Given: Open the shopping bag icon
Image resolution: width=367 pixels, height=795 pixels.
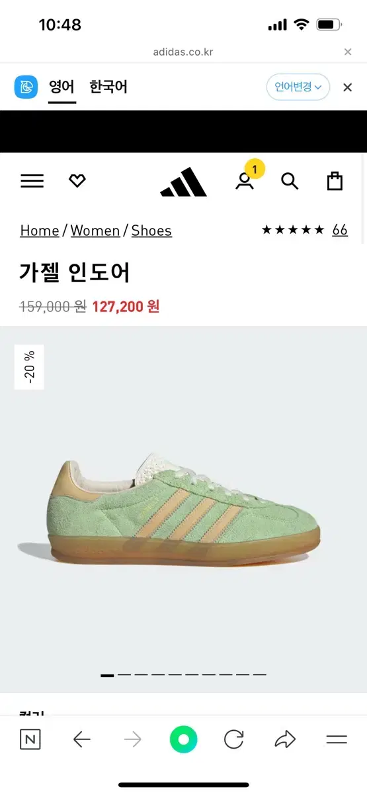Looking at the screenshot, I should coord(335,181).
